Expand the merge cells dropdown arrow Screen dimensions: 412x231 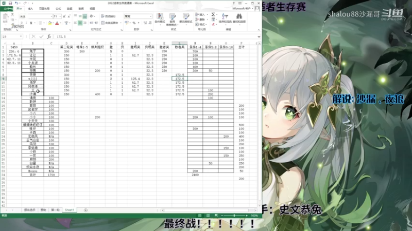tap(121, 23)
